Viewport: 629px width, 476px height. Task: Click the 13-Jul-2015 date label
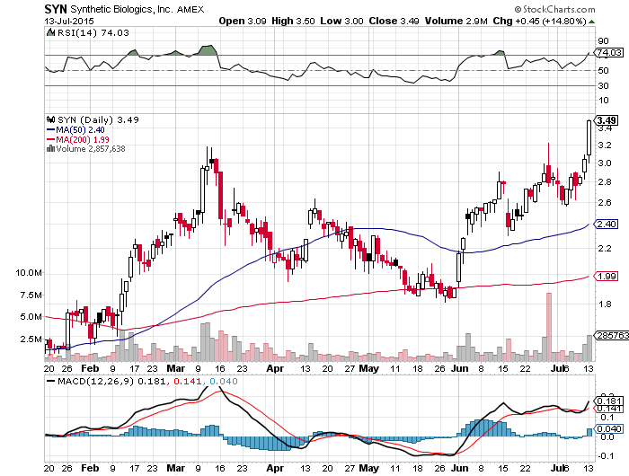(69, 21)
